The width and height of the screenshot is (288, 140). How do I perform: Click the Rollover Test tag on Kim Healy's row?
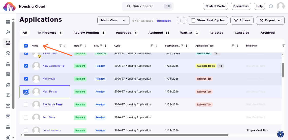point(204,79)
